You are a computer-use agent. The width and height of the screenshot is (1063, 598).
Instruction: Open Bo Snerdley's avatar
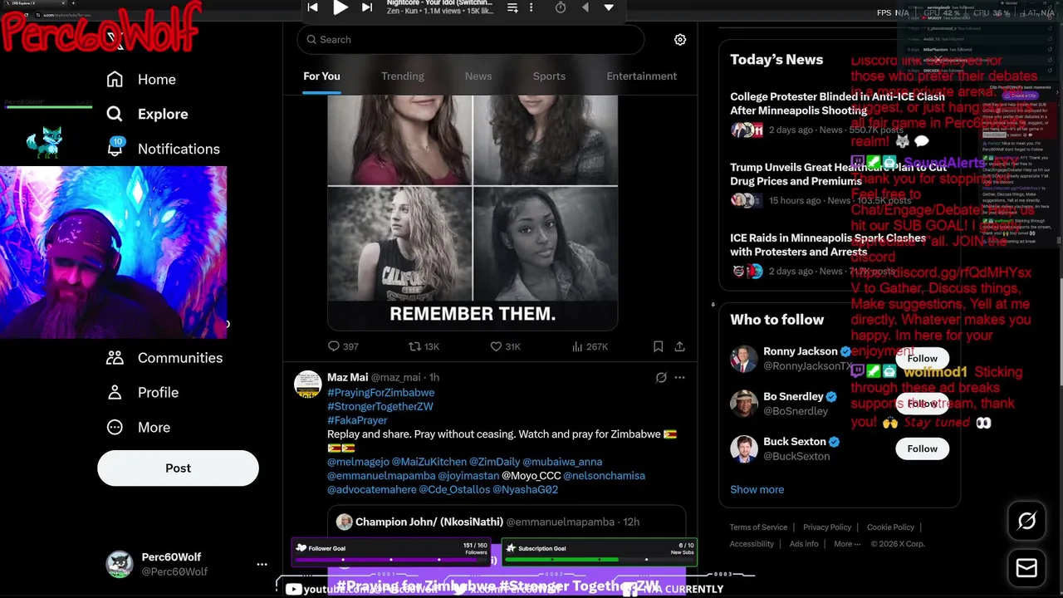point(744,404)
